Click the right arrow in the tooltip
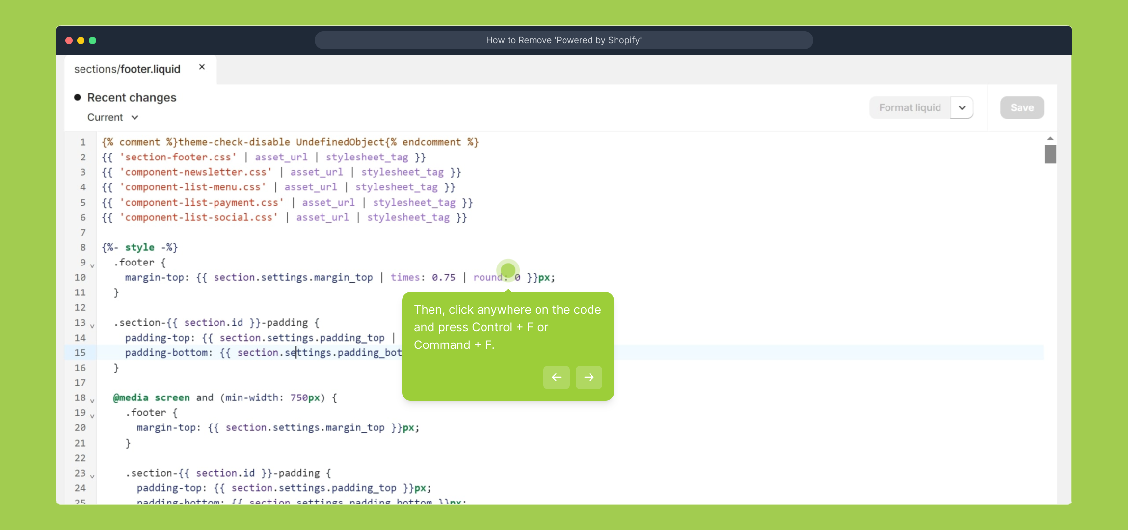The image size is (1128, 530). point(589,377)
